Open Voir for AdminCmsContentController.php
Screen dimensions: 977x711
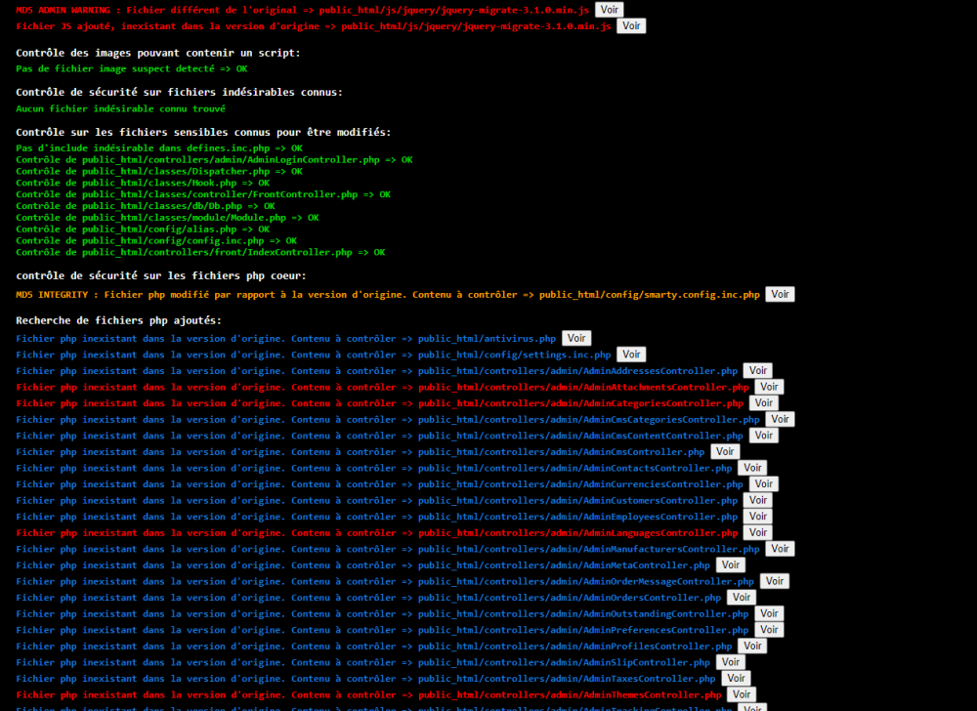763,436
